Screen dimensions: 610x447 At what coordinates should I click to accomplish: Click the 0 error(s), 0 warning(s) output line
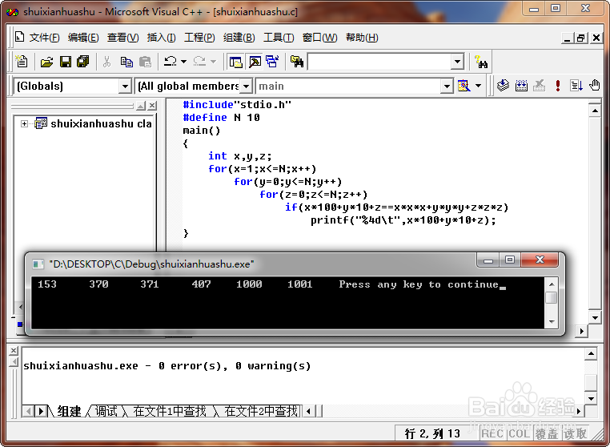[167, 366]
